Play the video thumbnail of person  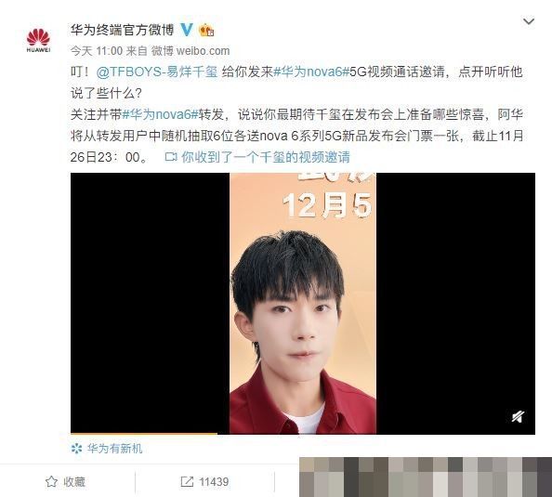tap(303, 304)
